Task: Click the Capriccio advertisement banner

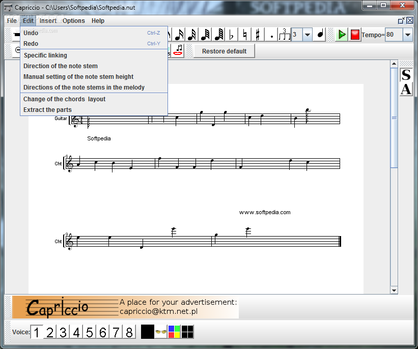Action: click(x=126, y=307)
